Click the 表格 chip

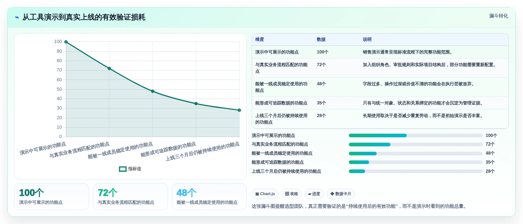tap(292, 194)
